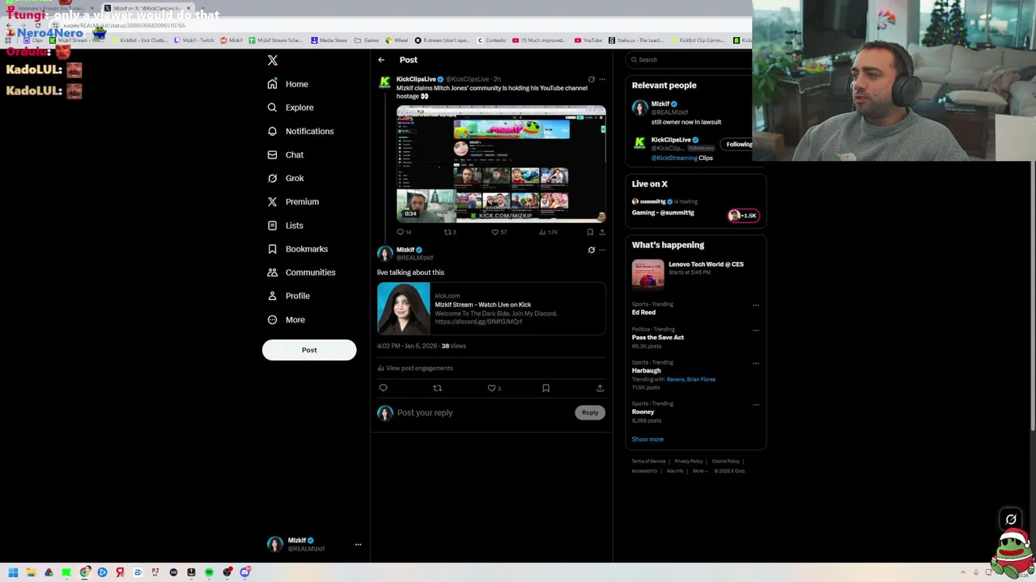Open Premium in the sidebar
The image size is (1036, 582).
click(292, 201)
